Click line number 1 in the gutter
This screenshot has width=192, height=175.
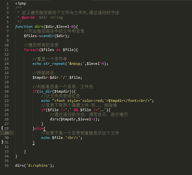tap(8, 3)
